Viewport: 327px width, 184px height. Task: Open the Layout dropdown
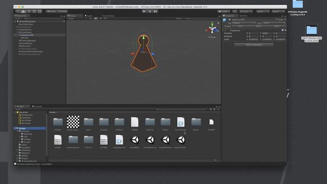pyautogui.click(x=278, y=11)
